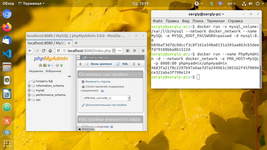Open utf8mb4_unicode_ci collation dropdown
267x150 pixels.
pos(106,98)
